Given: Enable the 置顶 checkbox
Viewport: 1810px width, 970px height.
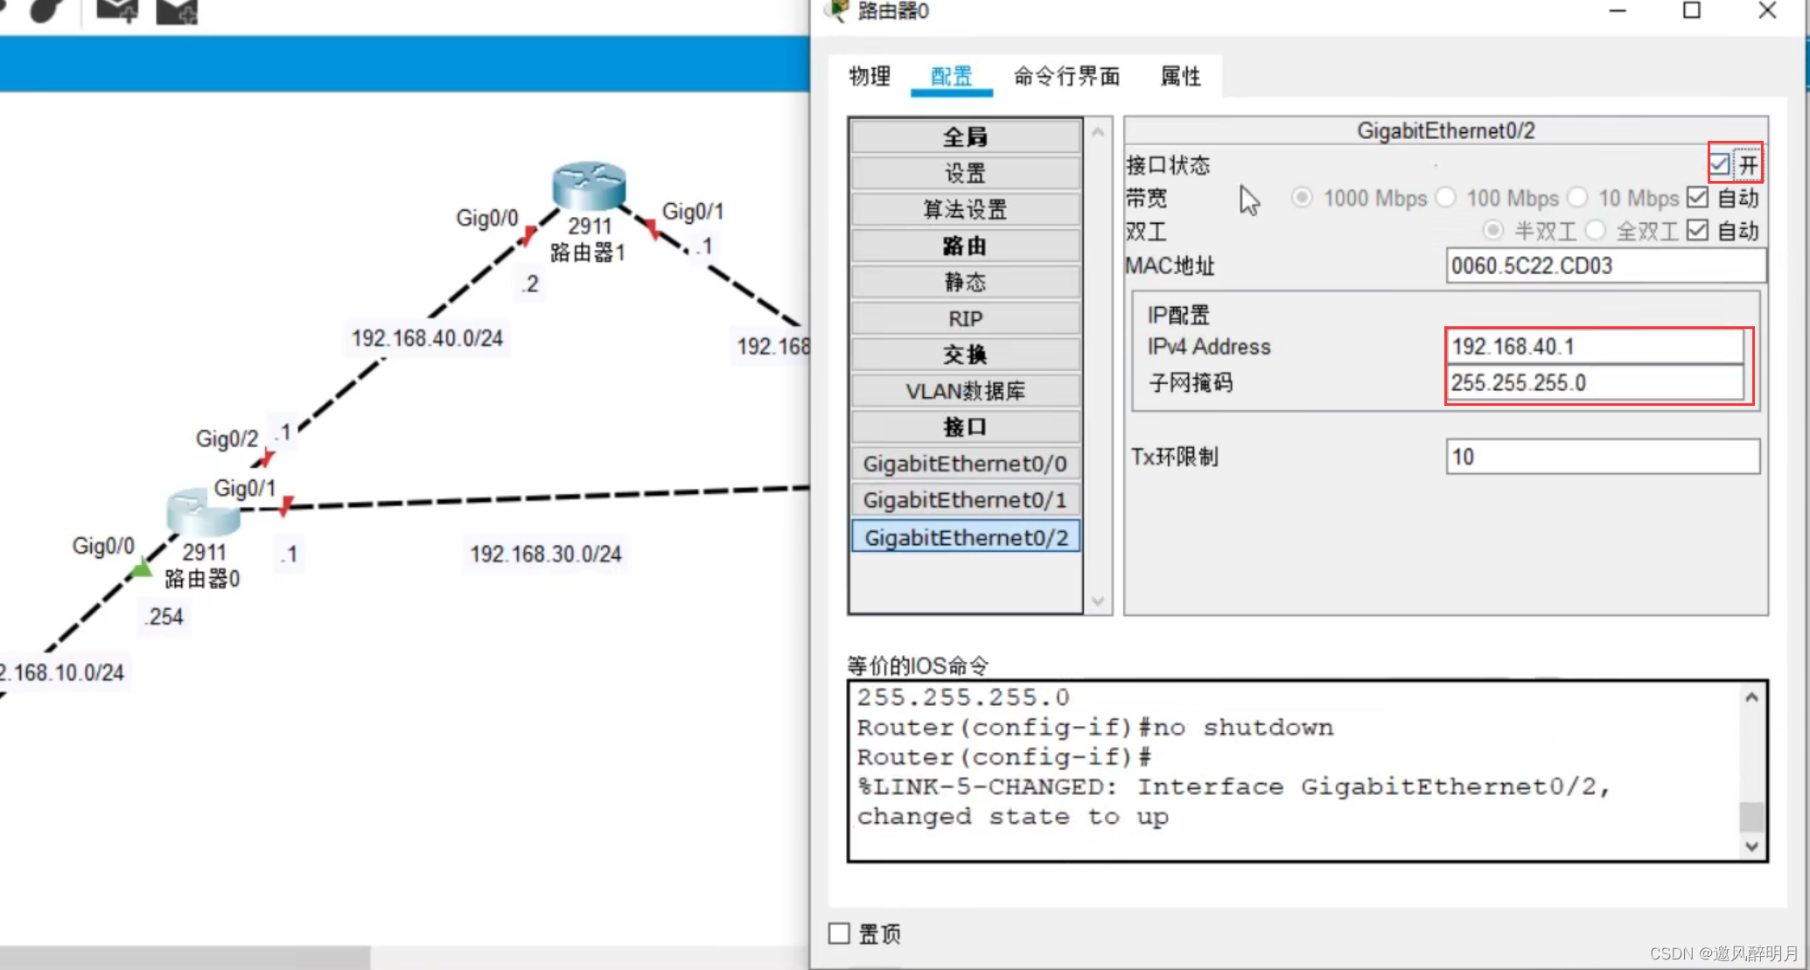Looking at the screenshot, I should [x=839, y=933].
